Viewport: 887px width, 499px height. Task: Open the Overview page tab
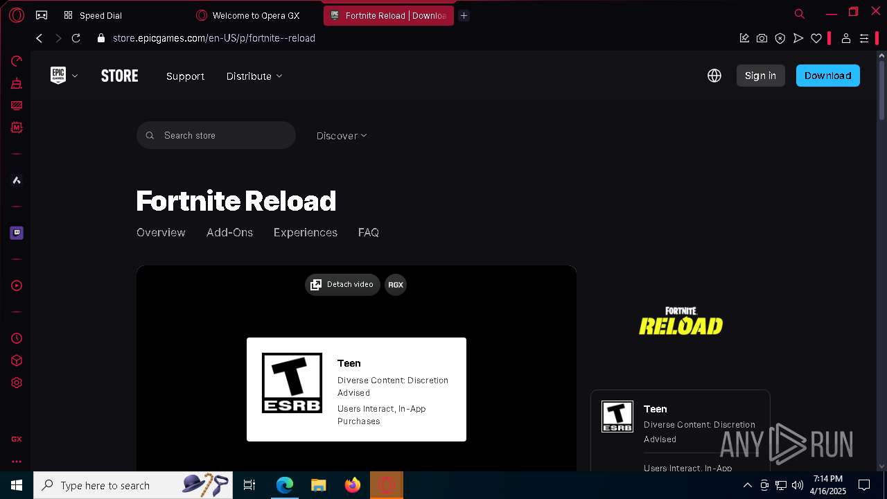click(x=161, y=232)
